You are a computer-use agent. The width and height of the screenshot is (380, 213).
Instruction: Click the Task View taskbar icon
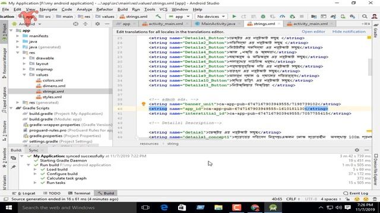click(x=145, y=208)
